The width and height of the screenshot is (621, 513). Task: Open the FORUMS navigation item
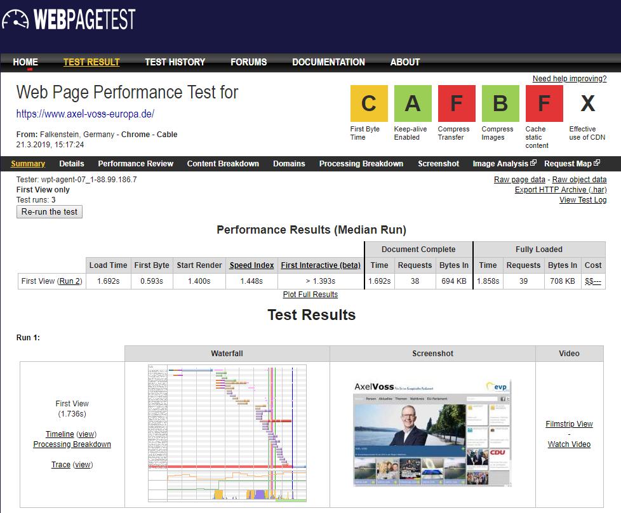tap(249, 62)
